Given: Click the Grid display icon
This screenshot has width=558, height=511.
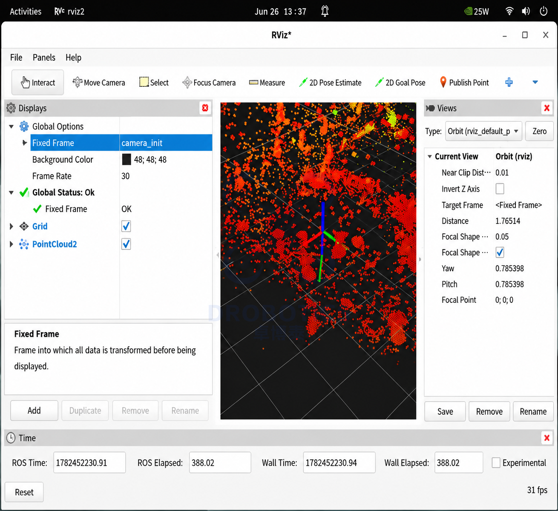Looking at the screenshot, I should 24,227.
